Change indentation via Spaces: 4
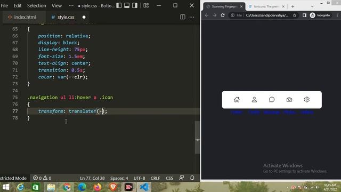This screenshot has width=341, height=192. click(119, 178)
